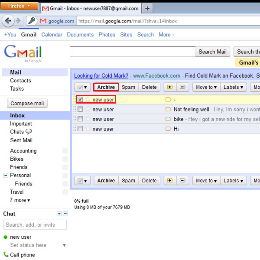Click the Search Mail button
Screen dimensions: 260x260
(x=212, y=52)
